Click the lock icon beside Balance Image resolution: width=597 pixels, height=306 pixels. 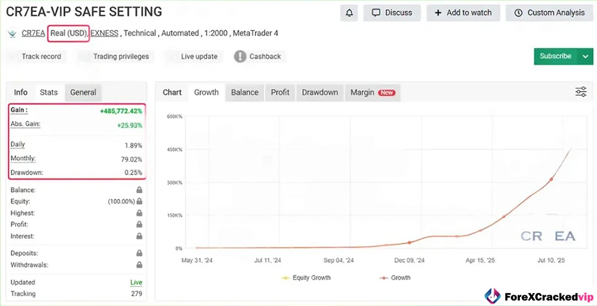(139, 190)
